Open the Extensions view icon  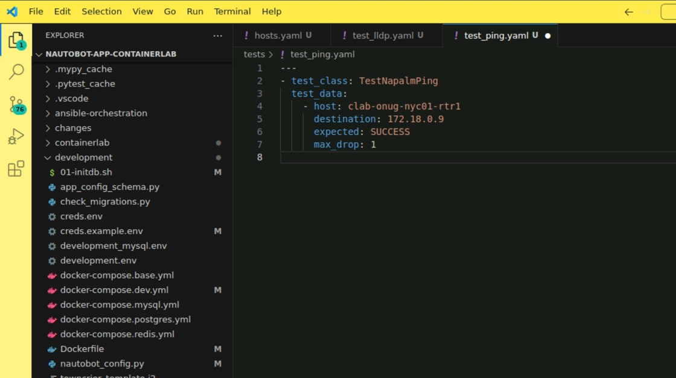point(16,169)
